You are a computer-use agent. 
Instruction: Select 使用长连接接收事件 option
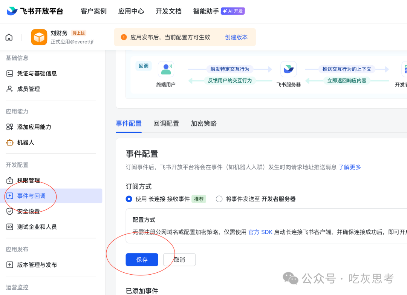tap(129, 199)
